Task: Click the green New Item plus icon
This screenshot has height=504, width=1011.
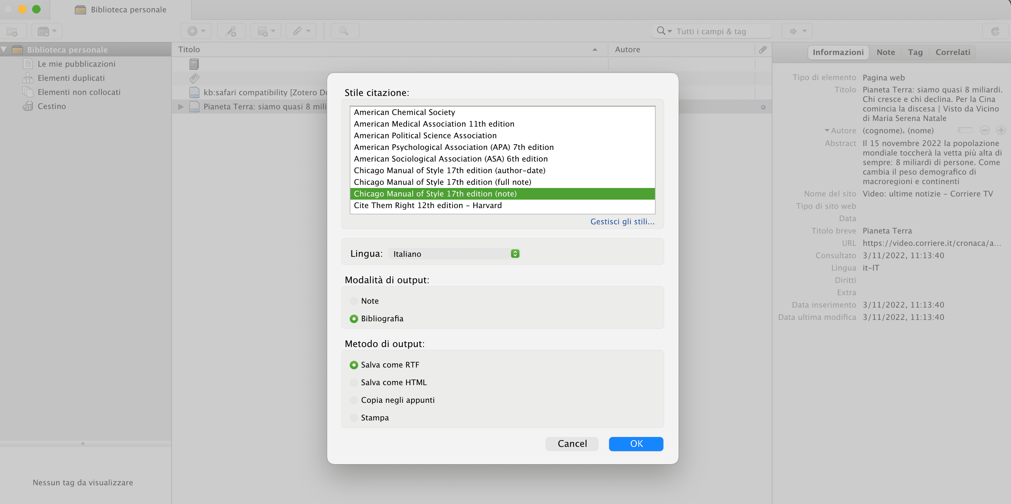Action: coord(192,31)
